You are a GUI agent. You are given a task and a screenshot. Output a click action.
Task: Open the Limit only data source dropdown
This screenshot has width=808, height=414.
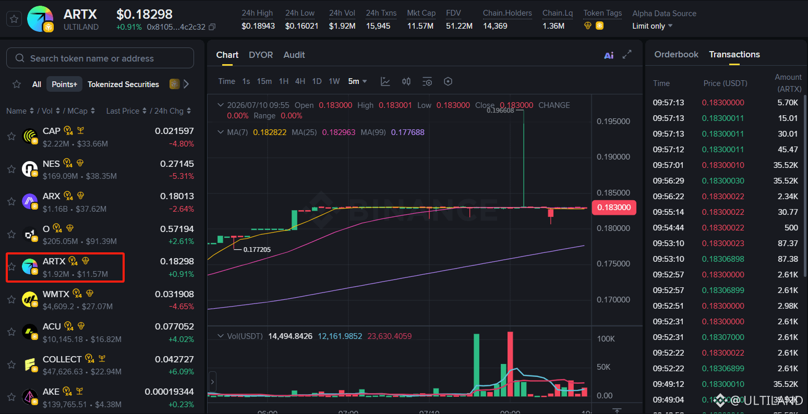coord(653,26)
